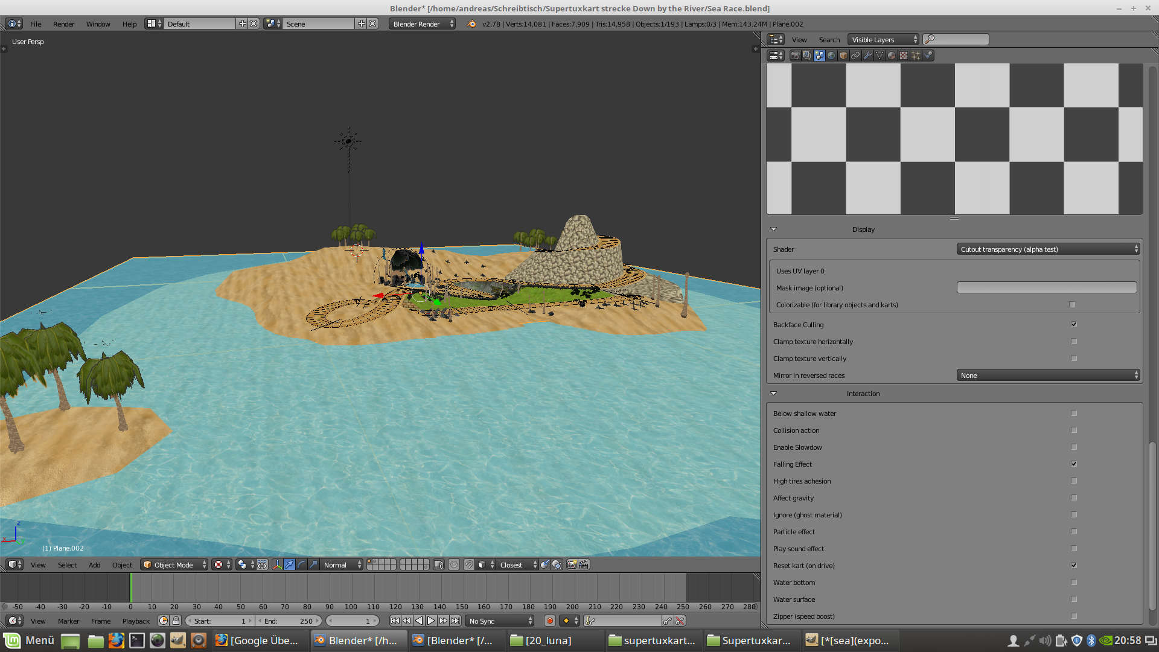Open the World properties globe tab
The height and width of the screenshot is (652, 1159).
[x=831, y=56]
